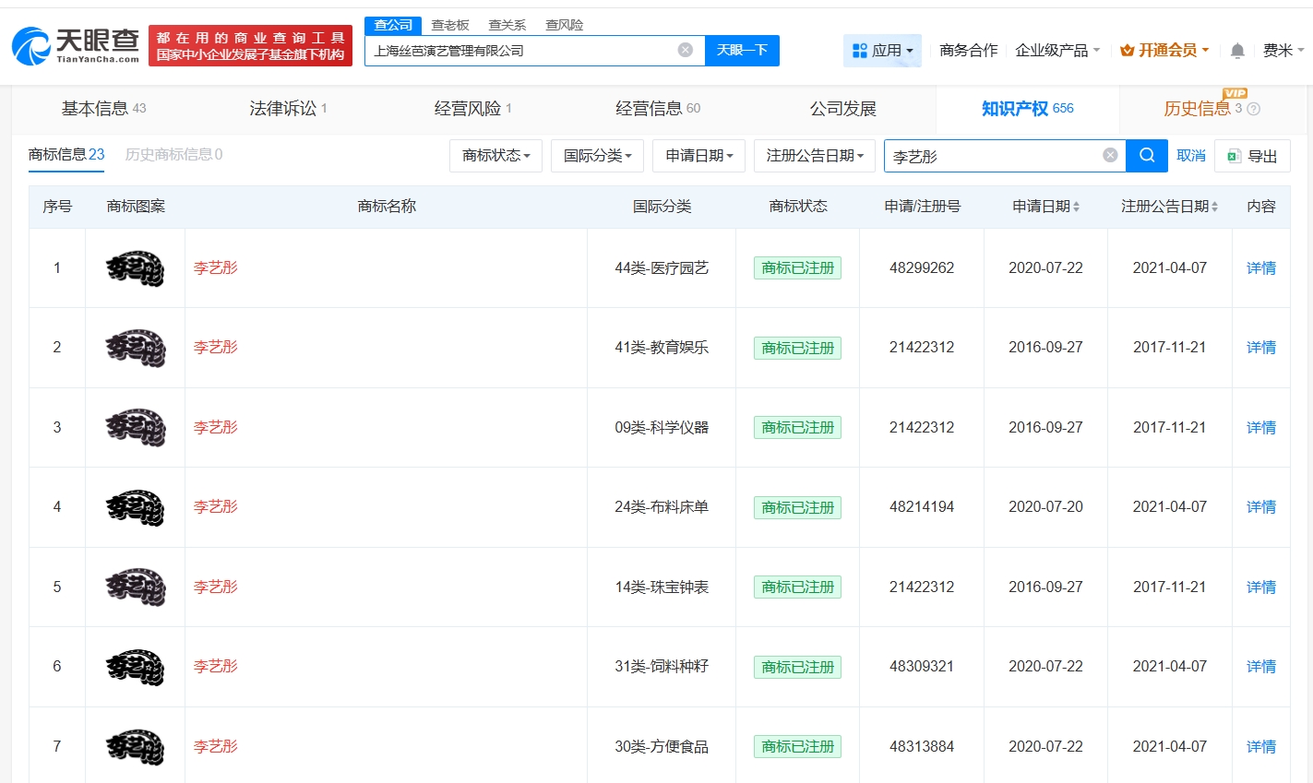This screenshot has width=1313, height=783.
Task: Open 详情 for the 44类-医疗园艺 trademark
Action: coord(1260,267)
